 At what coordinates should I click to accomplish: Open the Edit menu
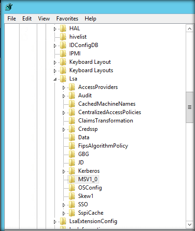(x=27, y=19)
